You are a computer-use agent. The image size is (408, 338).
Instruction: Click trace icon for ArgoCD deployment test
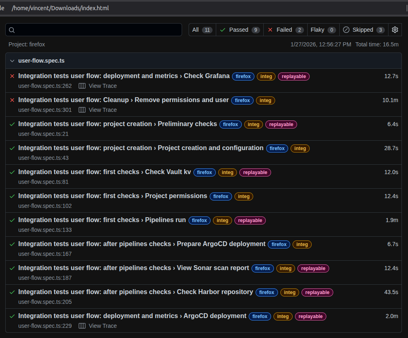82,326
